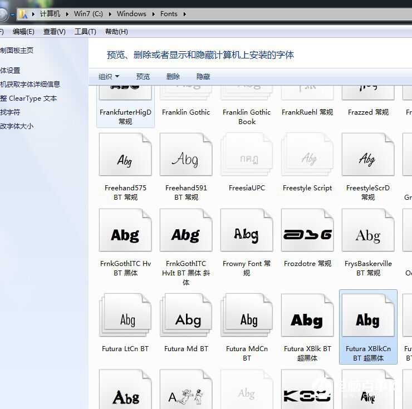Open the control panel home link 制面板主页
Screen dimensions: 412x409
click(x=17, y=50)
